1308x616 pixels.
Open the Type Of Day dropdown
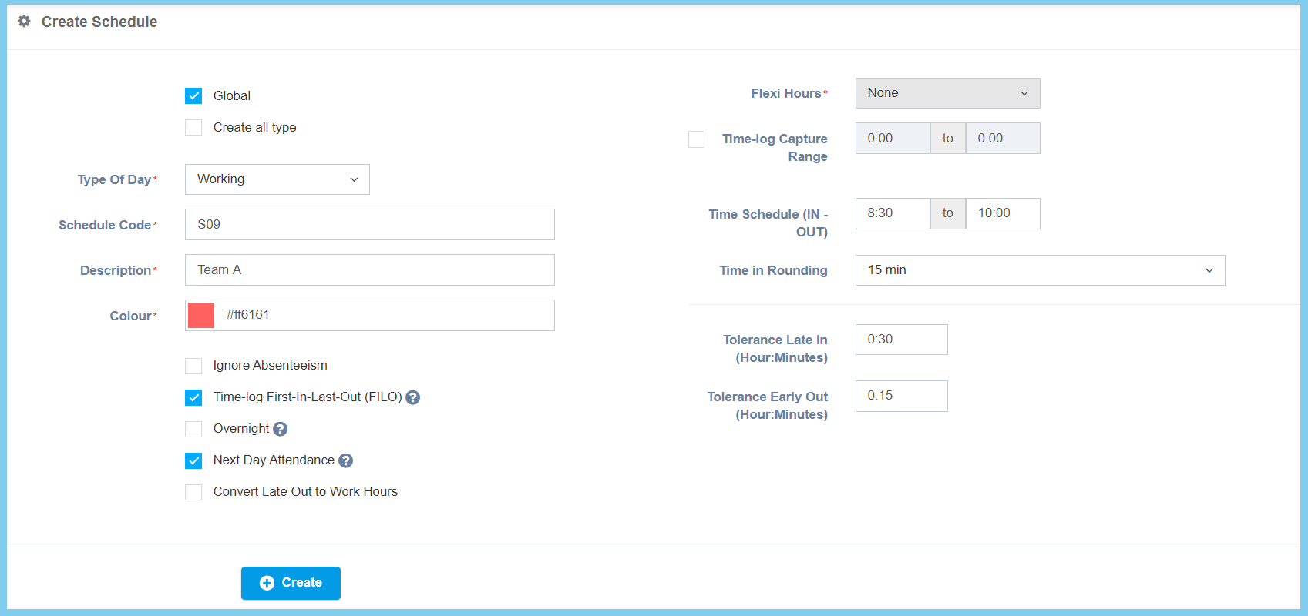[277, 179]
